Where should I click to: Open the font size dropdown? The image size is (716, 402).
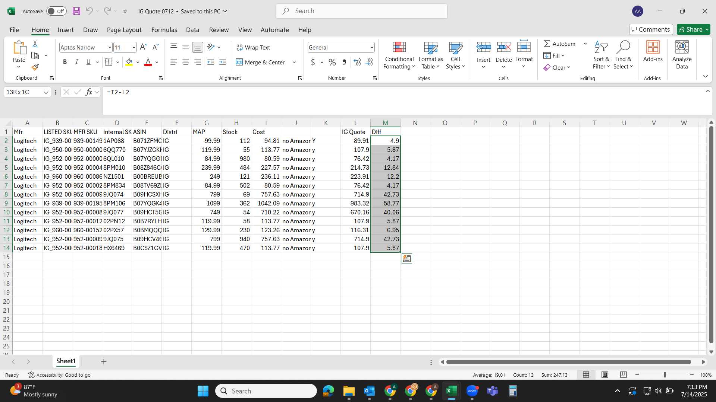pos(134,47)
